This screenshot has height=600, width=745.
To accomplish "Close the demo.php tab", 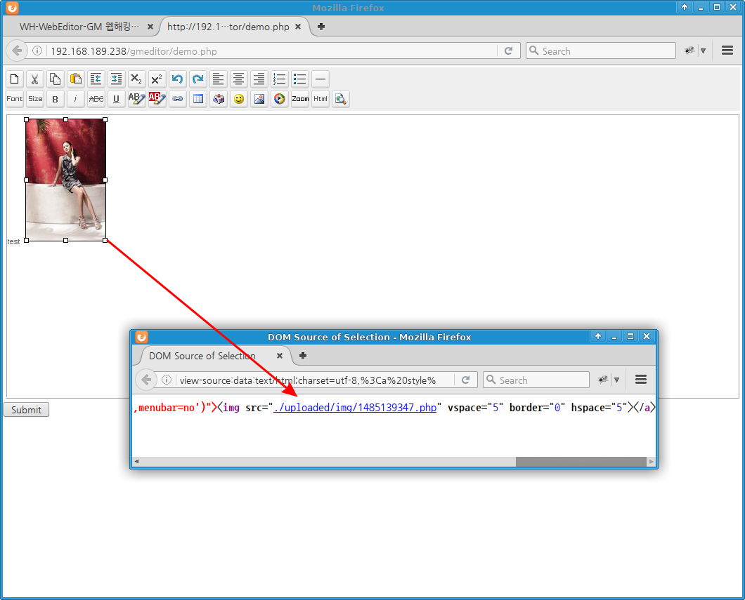I will pos(298,27).
